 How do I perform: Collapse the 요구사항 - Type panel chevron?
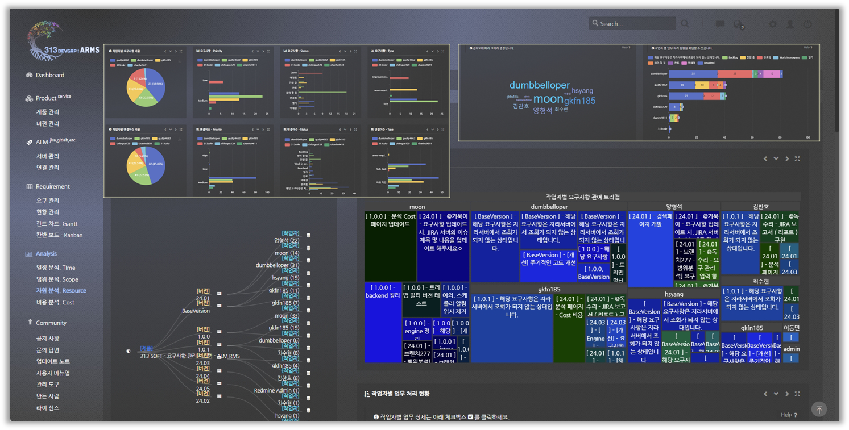pyautogui.click(x=433, y=51)
